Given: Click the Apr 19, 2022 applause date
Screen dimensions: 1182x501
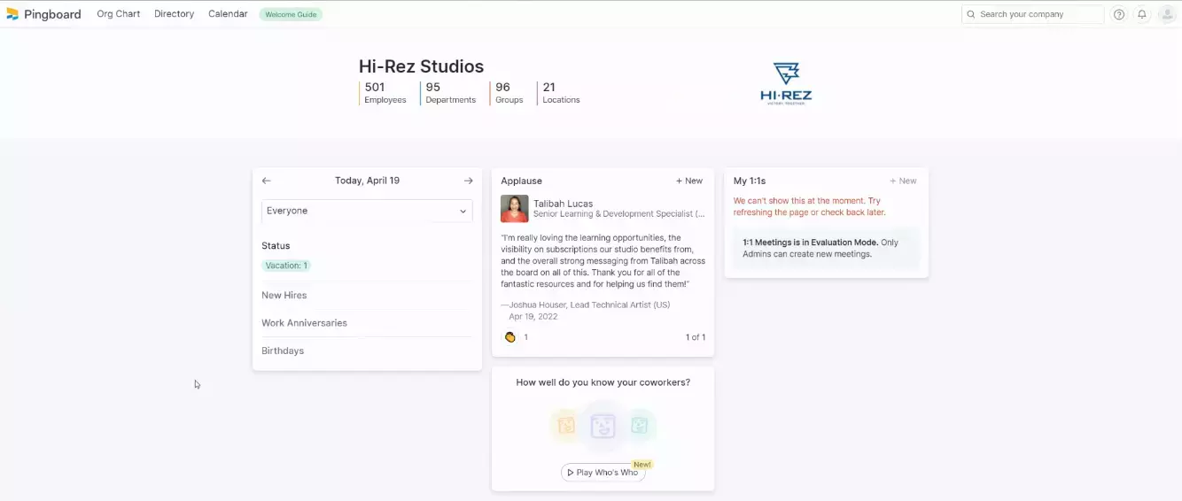Looking at the screenshot, I should click(533, 316).
